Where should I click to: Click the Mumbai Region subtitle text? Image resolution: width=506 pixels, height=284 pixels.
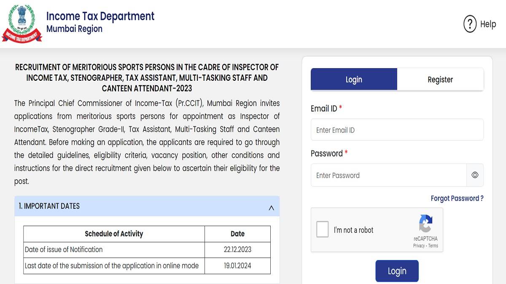coord(74,29)
